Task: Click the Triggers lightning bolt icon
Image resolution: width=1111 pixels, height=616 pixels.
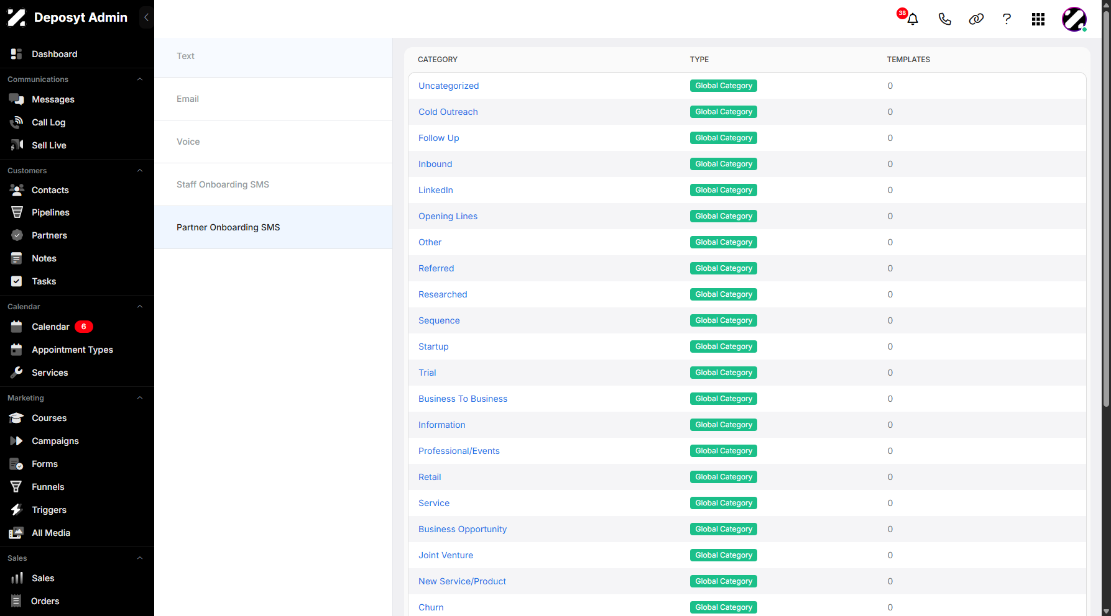Action: pyautogui.click(x=17, y=510)
